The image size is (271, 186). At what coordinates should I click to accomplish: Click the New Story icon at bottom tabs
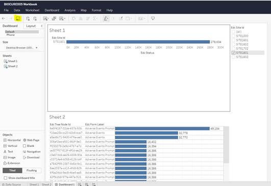pyautogui.click(x=93, y=184)
